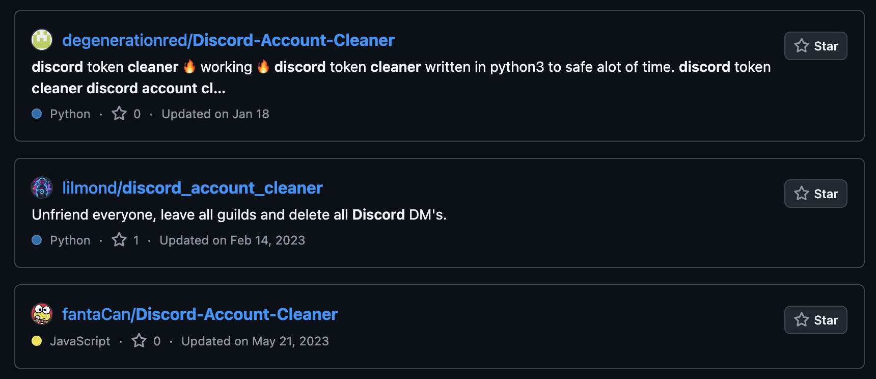The height and width of the screenshot is (379, 876).
Task: Click the fantaCan frog avatar
Action: click(42, 314)
